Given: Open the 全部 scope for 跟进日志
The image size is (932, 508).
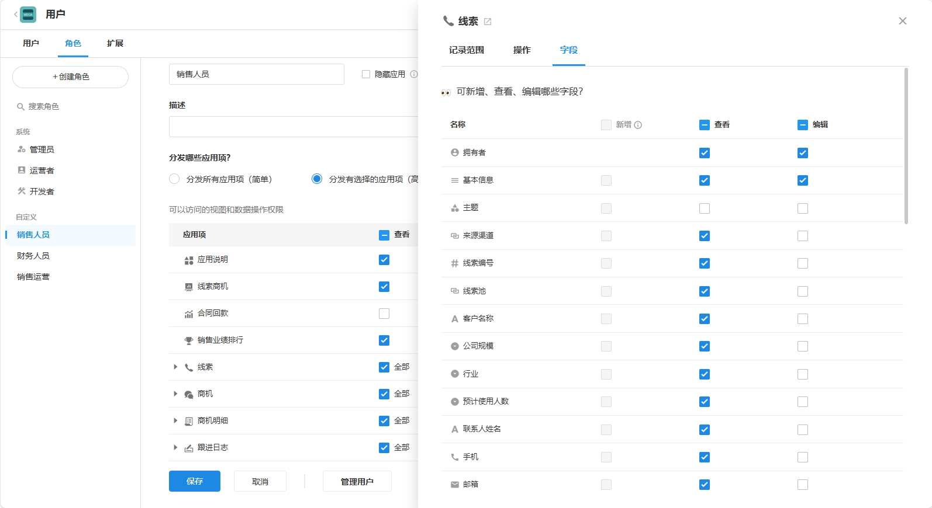Looking at the screenshot, I should (x=402, y=447).
